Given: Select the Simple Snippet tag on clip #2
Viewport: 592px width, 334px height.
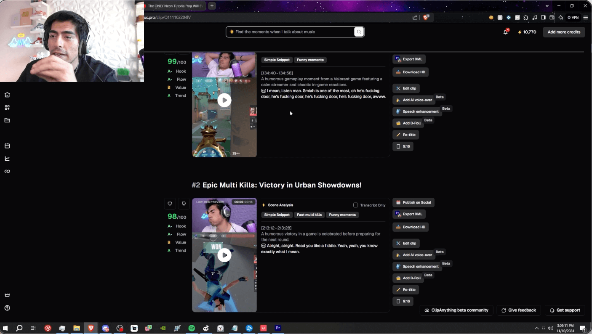Looking at the screenshot, I should [277, 215].
